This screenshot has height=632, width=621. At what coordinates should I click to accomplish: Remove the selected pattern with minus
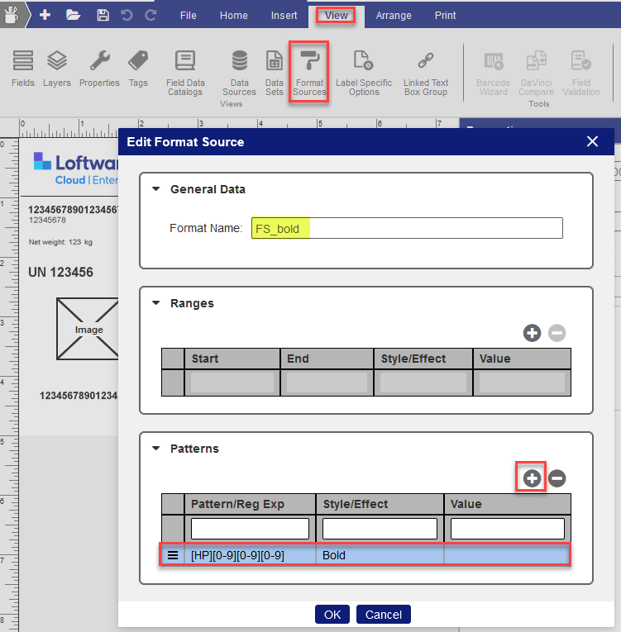click(557, 478)
